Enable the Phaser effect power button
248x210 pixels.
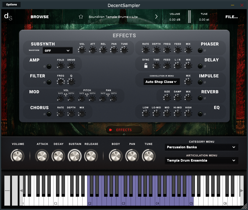point(200,51)
